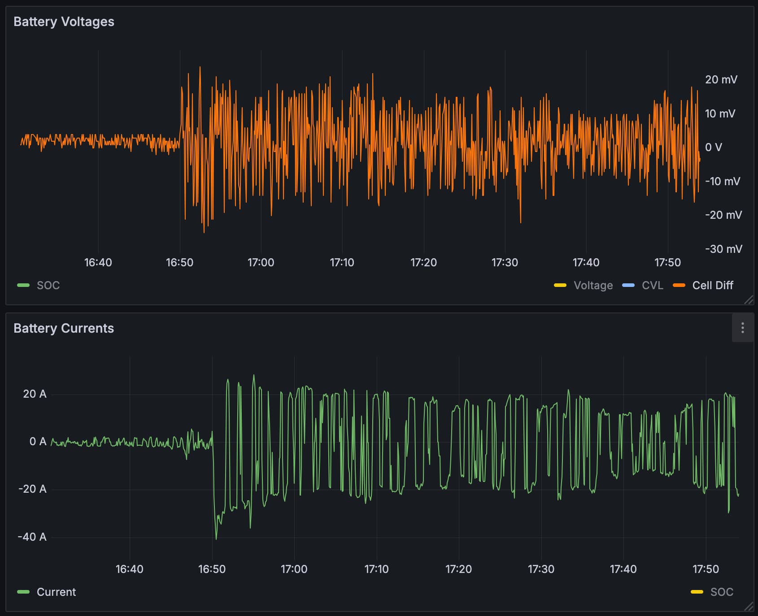Click the yellow SOC marker in Battery Currents

(697, 592)
